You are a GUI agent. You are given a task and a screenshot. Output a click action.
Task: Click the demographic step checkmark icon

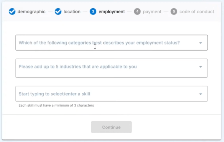coord(12,12)
